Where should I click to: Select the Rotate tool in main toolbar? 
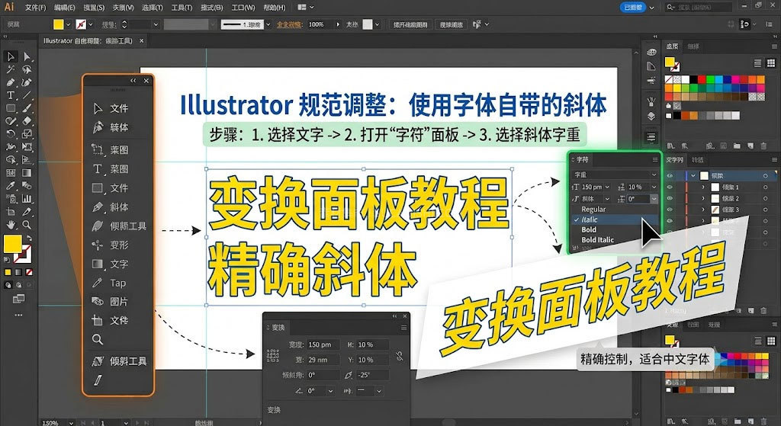[11, 134]
